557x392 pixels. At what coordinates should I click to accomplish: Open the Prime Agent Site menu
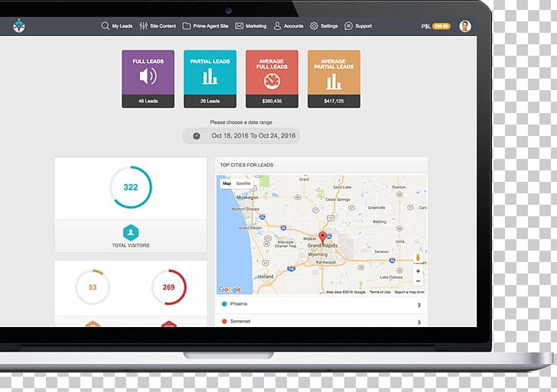pos(210,26)
